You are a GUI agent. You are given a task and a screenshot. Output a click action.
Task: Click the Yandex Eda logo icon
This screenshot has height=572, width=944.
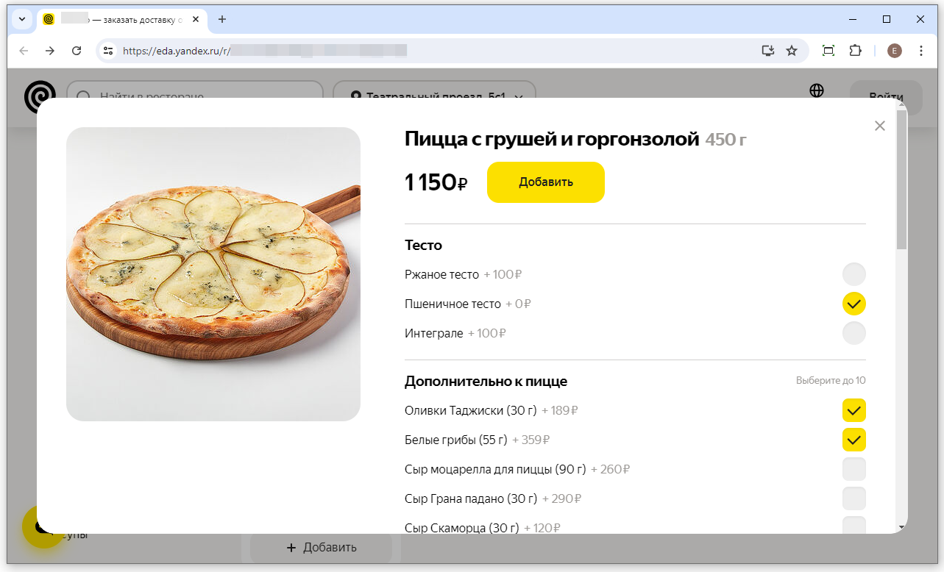click(38, 96)
